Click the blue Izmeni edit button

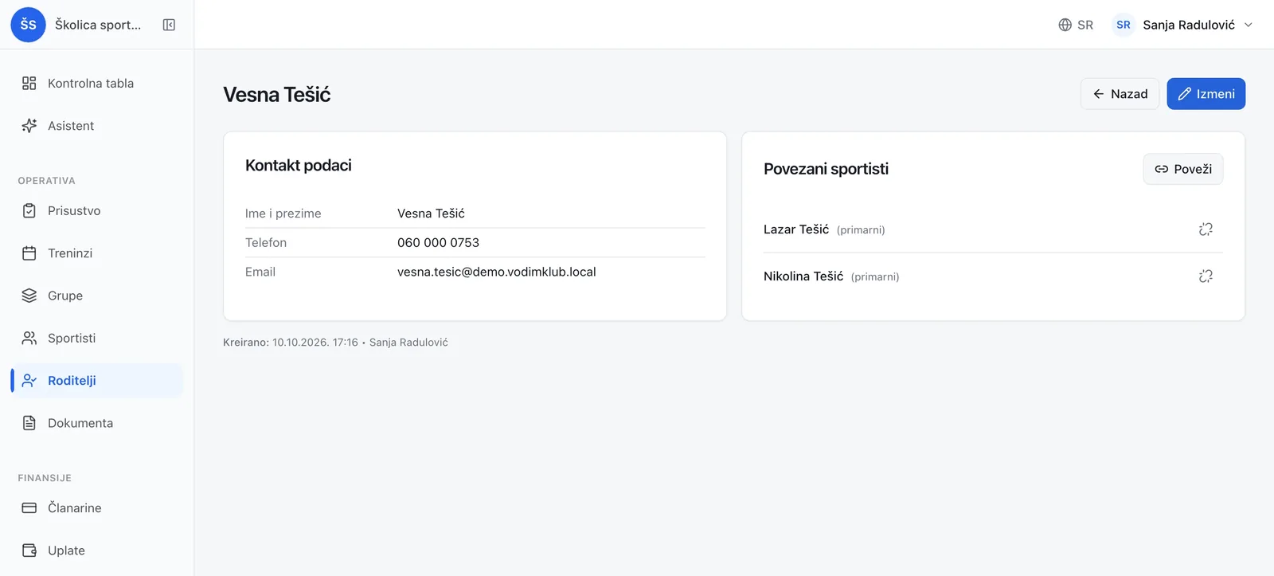(1206, 94)
